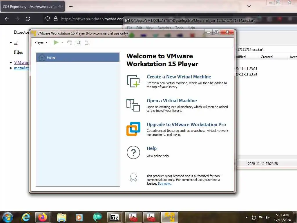Open 7-Zip Edit menu
Viewport: 297px width, 223px height.
(x=139, y=28)
